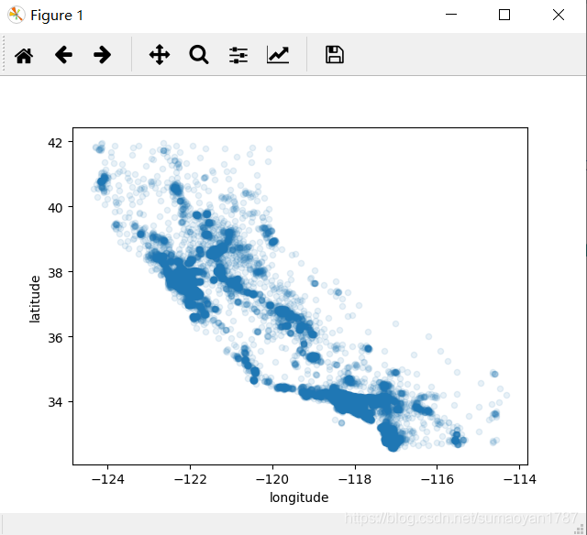Maximize the Figure 1 window
This screenshot has width=587, height=535.
tap(504, 15)
